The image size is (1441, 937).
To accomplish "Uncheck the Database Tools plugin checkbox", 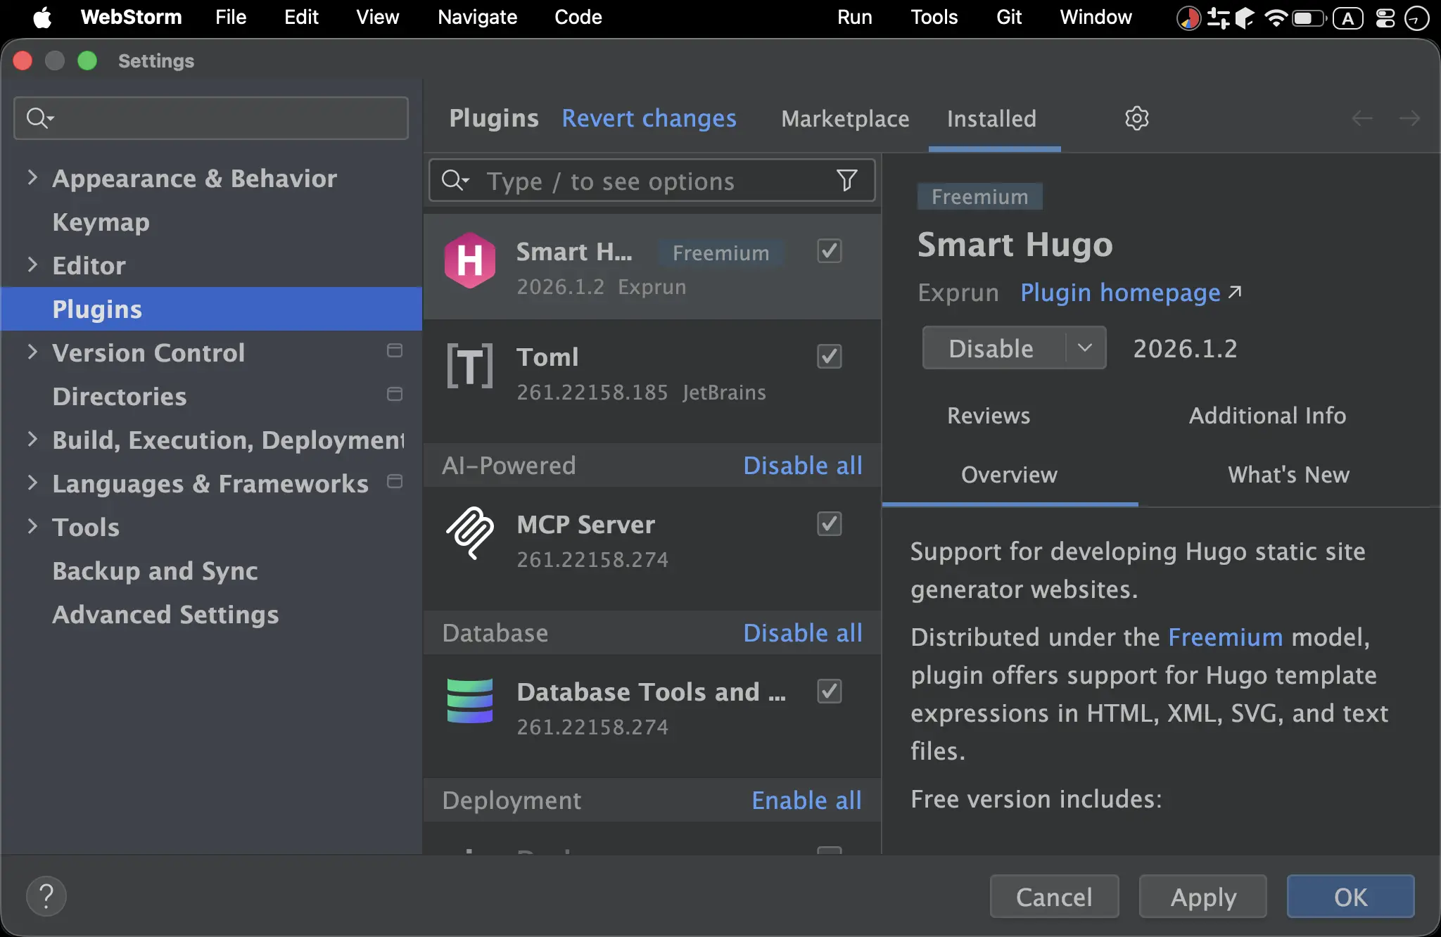I will point(830,691).
